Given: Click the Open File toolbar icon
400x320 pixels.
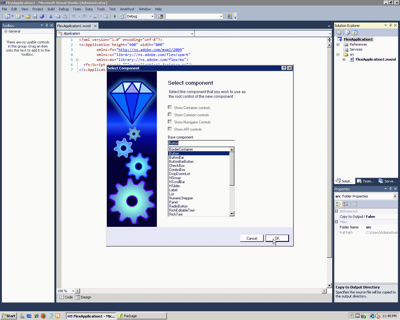Looking at the screenshot, I should coord(28,16).
